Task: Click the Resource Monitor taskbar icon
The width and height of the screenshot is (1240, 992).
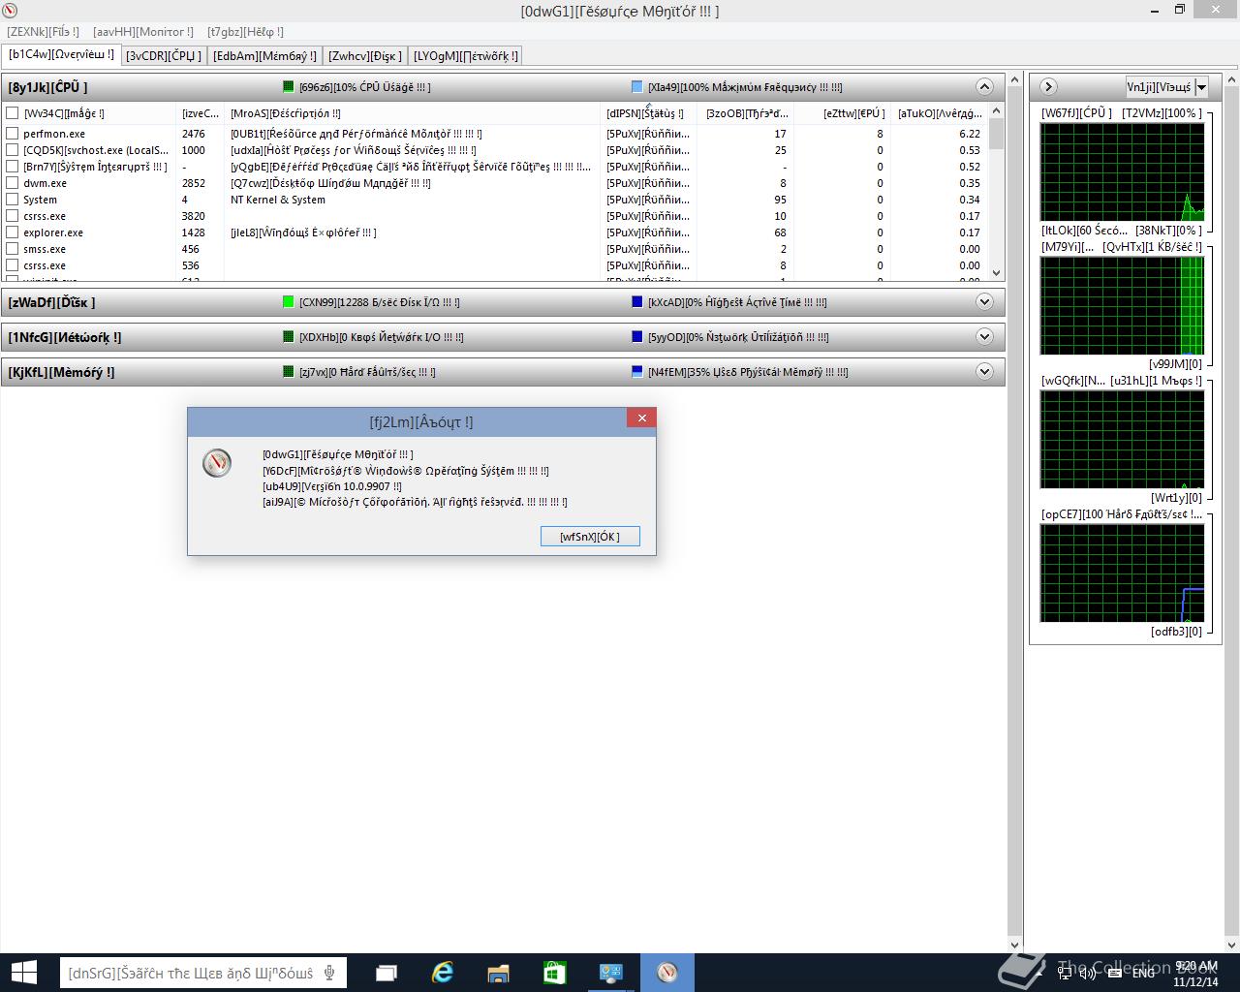Action: pos(667,973)
